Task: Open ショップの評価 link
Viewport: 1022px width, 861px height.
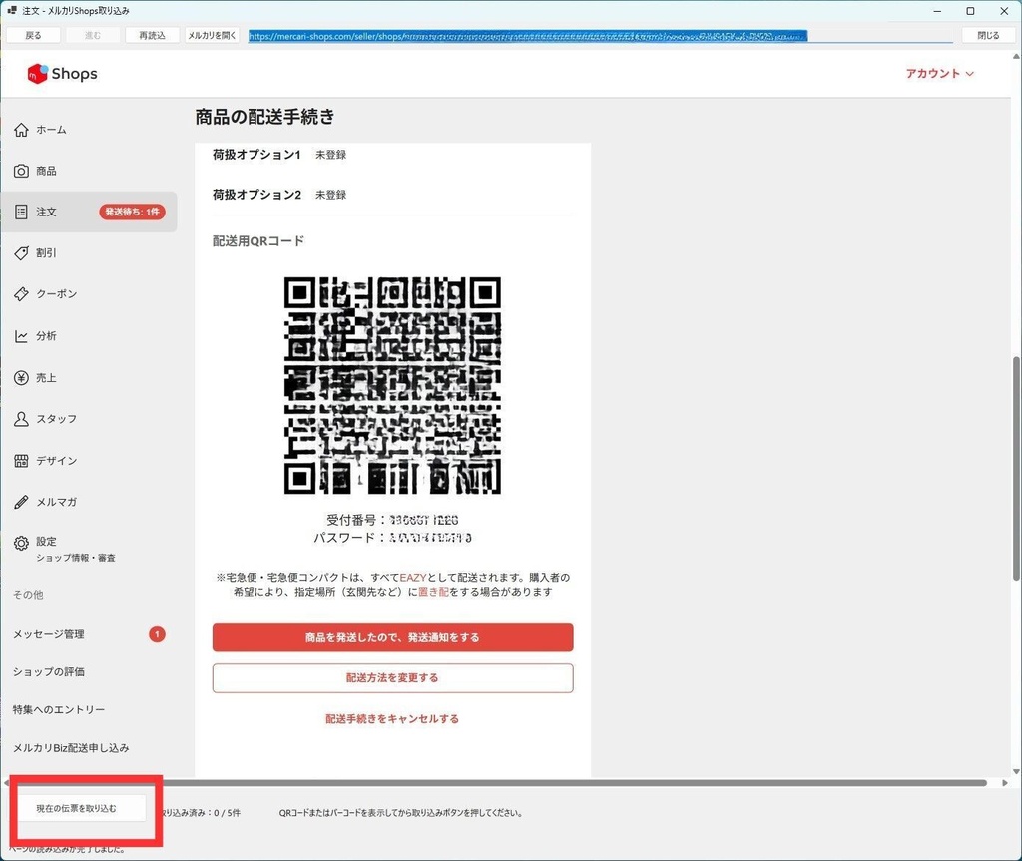Action: coord(49,672)
